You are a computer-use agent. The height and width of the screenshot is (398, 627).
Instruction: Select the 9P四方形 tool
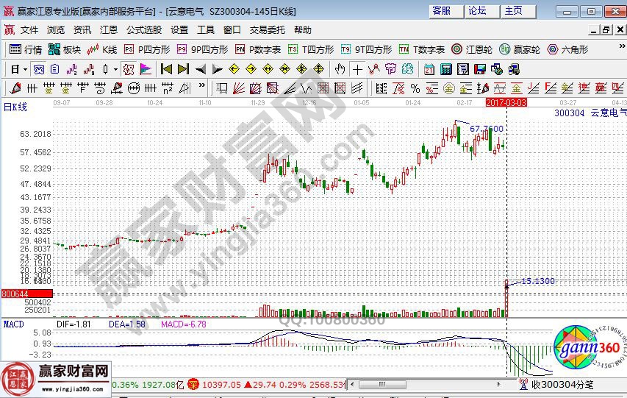(202, 49)
